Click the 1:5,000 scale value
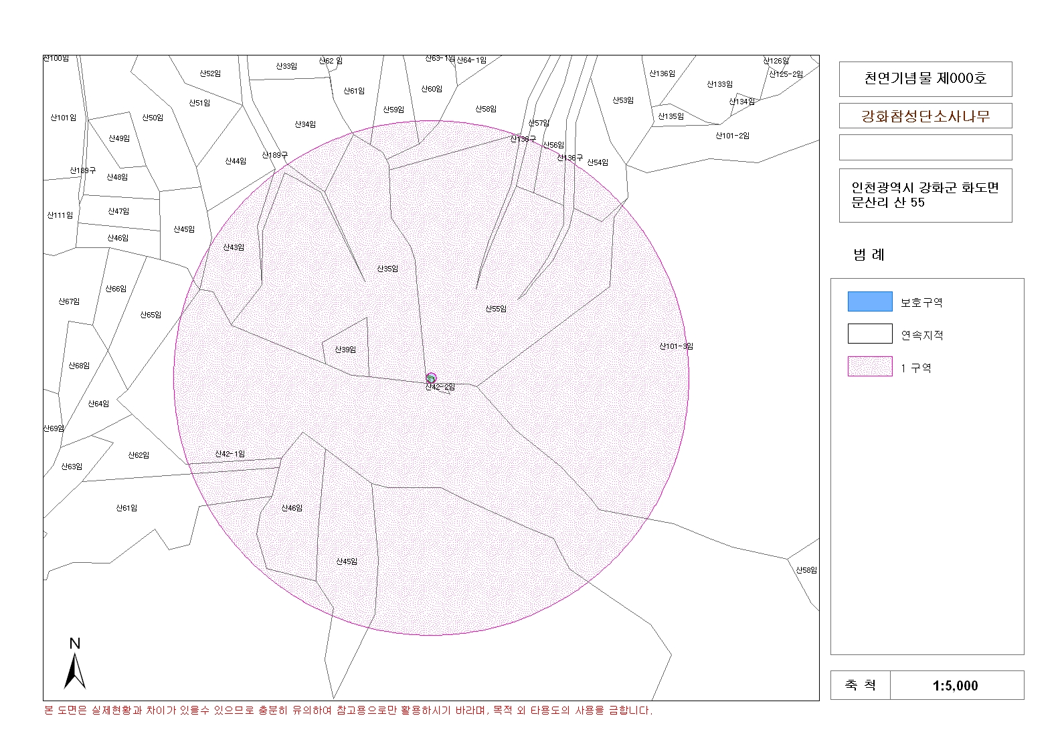The image size is (1062, 750). (x=955, y=686)
